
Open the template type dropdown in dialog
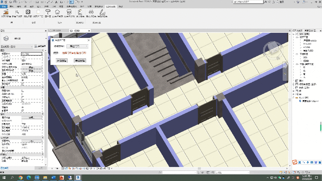click(77, 46)
